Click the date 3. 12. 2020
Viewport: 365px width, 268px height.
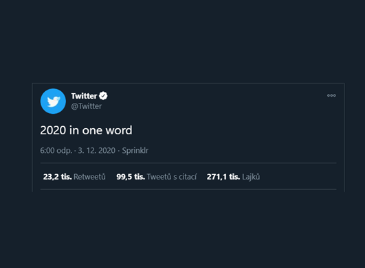[97, 151]
